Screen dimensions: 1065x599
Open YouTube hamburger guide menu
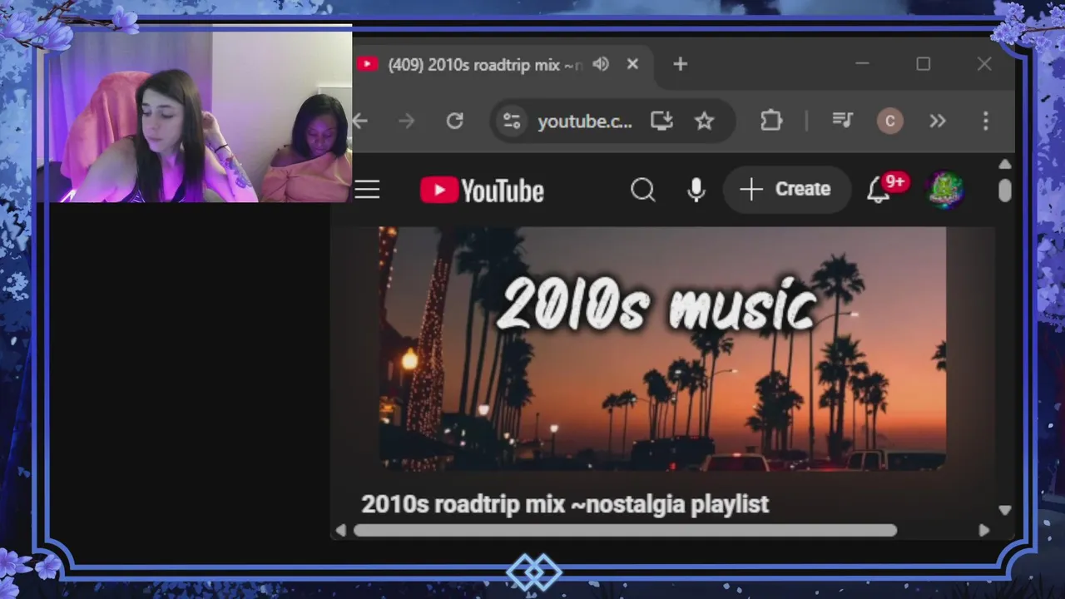click(367, 190)
